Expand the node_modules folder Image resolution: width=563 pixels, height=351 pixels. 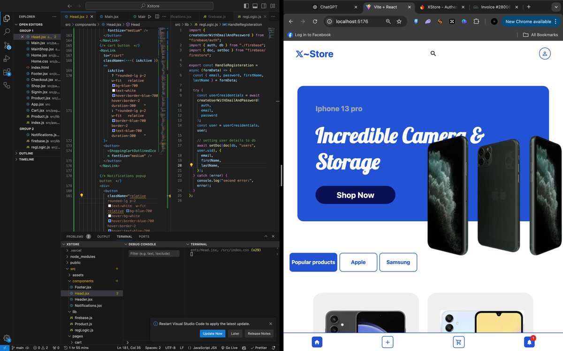tap(92, 256)
